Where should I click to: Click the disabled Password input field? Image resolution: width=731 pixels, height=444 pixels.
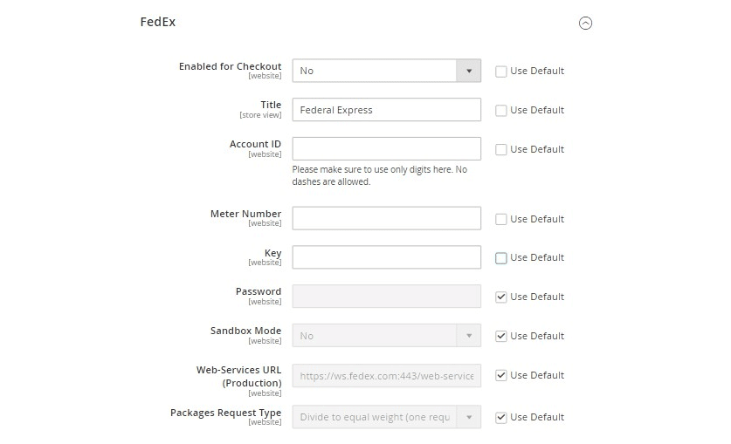pos(387,297)
